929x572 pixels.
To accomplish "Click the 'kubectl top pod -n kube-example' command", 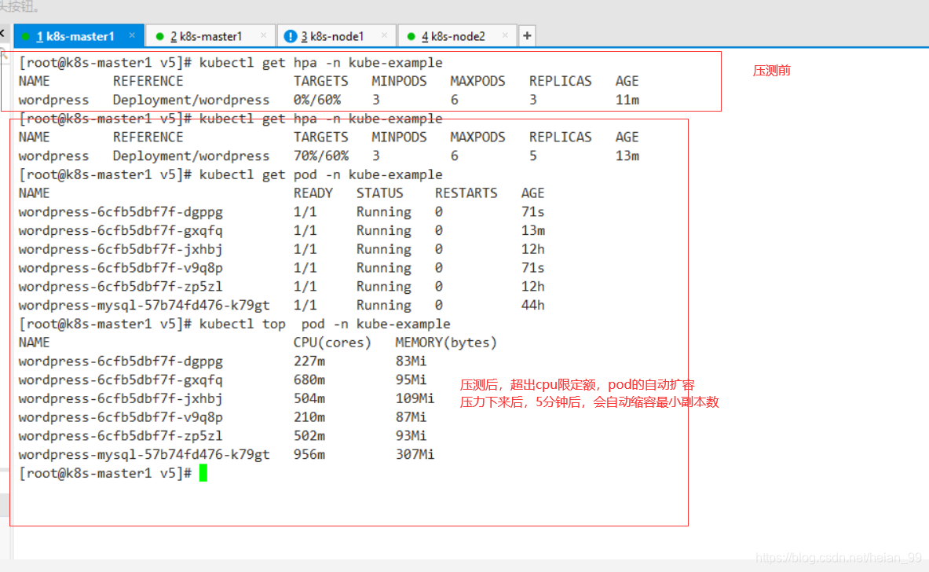I will click(x=324, y=324).
